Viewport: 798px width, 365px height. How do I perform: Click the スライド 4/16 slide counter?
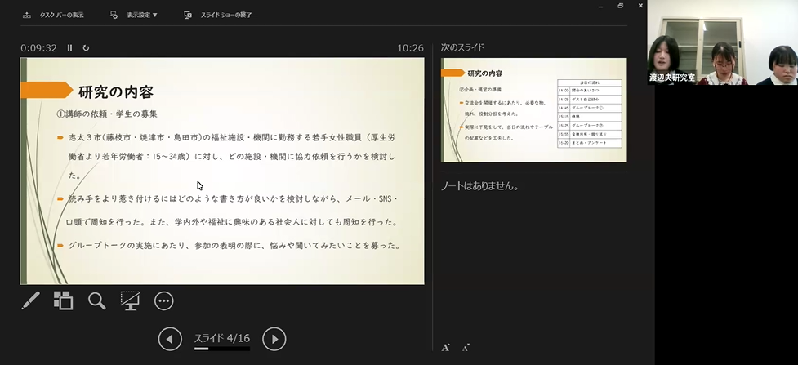tap(222, 338)
